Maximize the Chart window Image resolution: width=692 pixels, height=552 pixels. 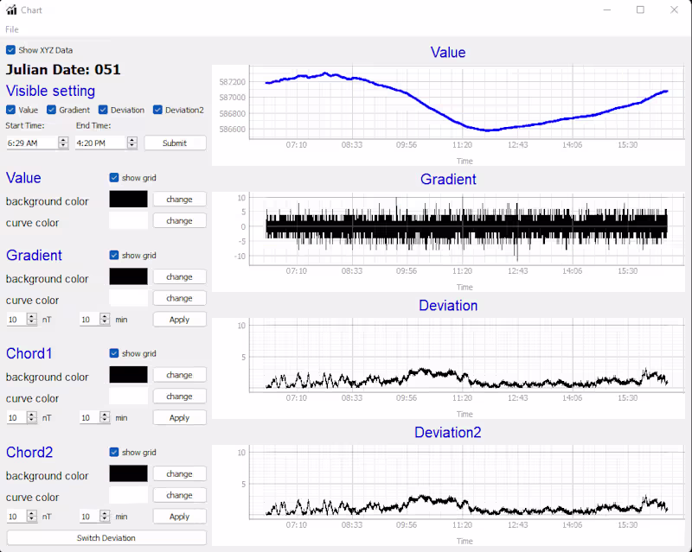(640, 10)
